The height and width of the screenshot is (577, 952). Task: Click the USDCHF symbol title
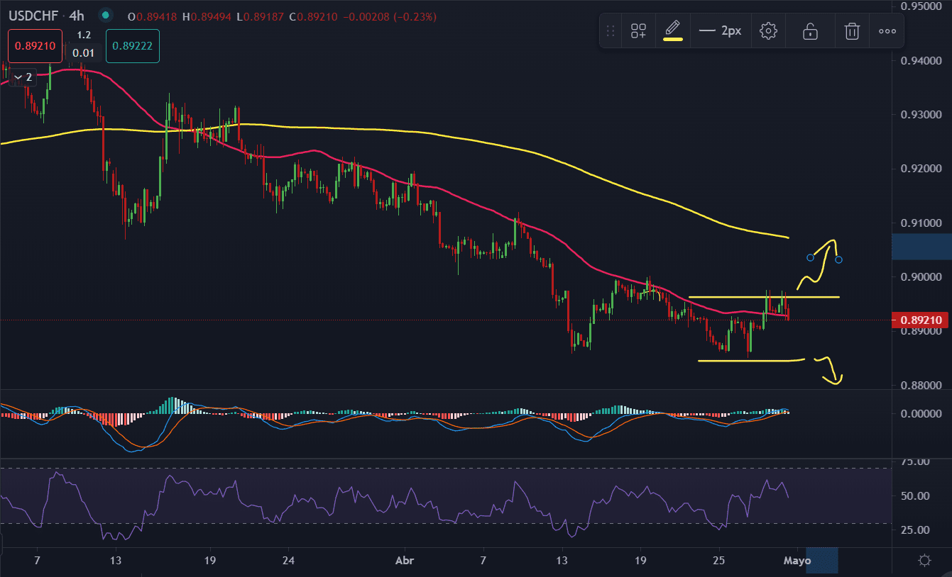33,15
